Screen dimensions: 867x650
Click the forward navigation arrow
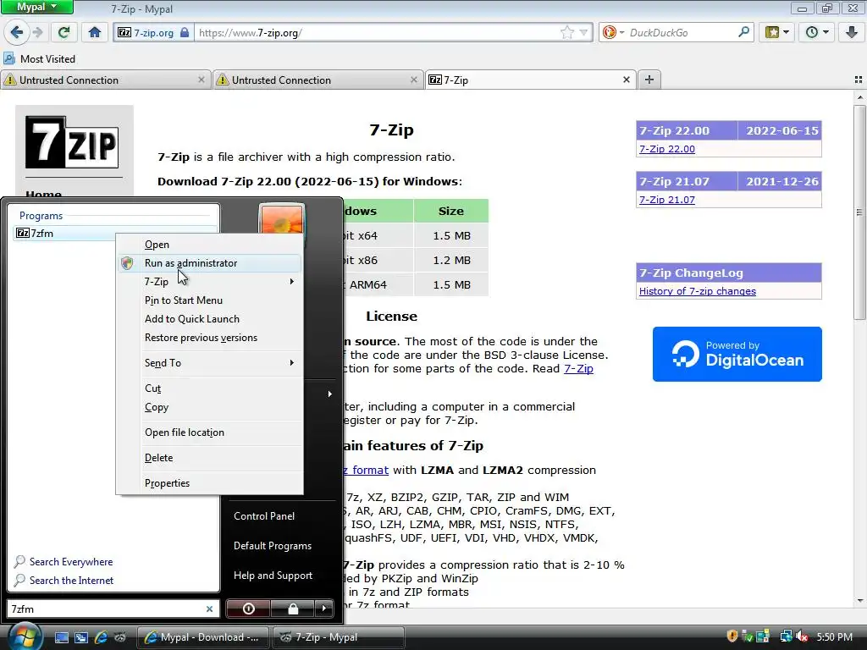click(37, 33)
